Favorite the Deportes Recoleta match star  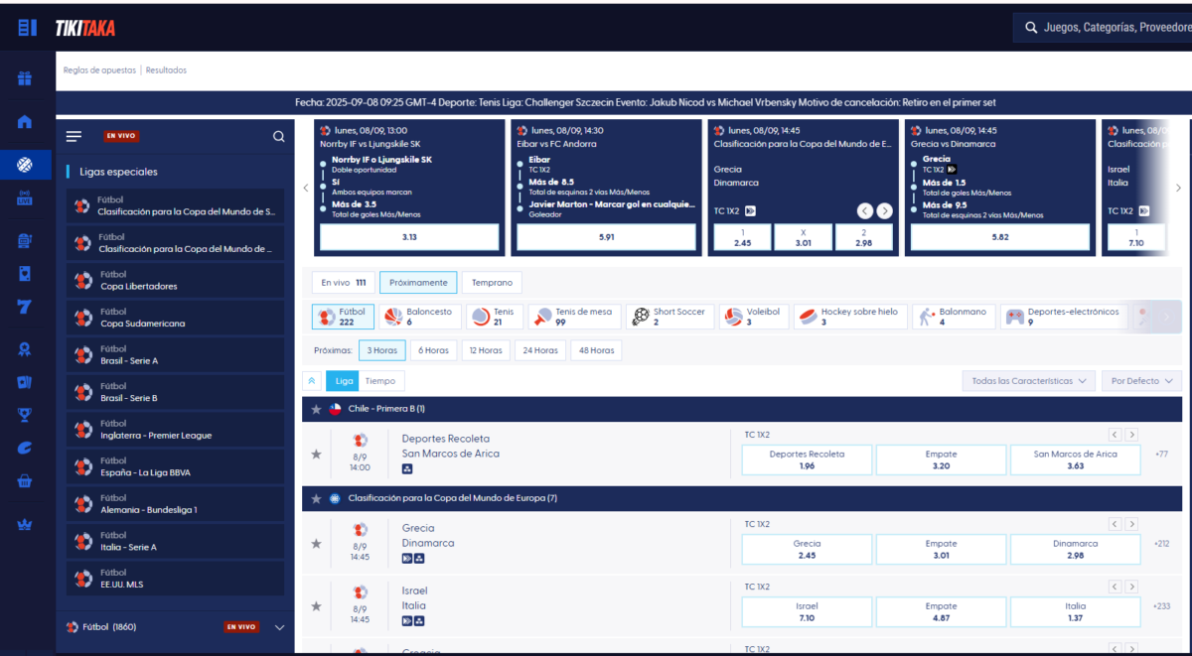click(x=317, y=454)
